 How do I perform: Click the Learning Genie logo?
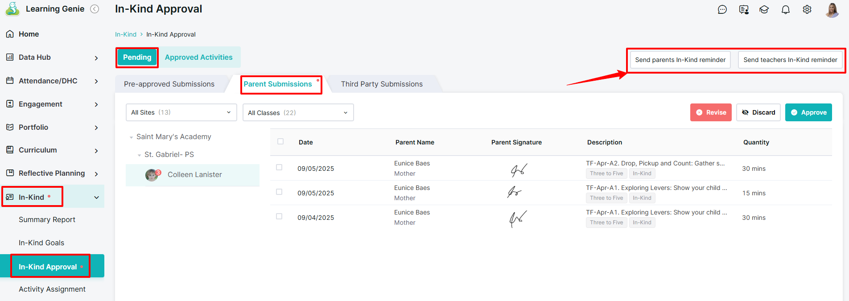coord(12,9)
